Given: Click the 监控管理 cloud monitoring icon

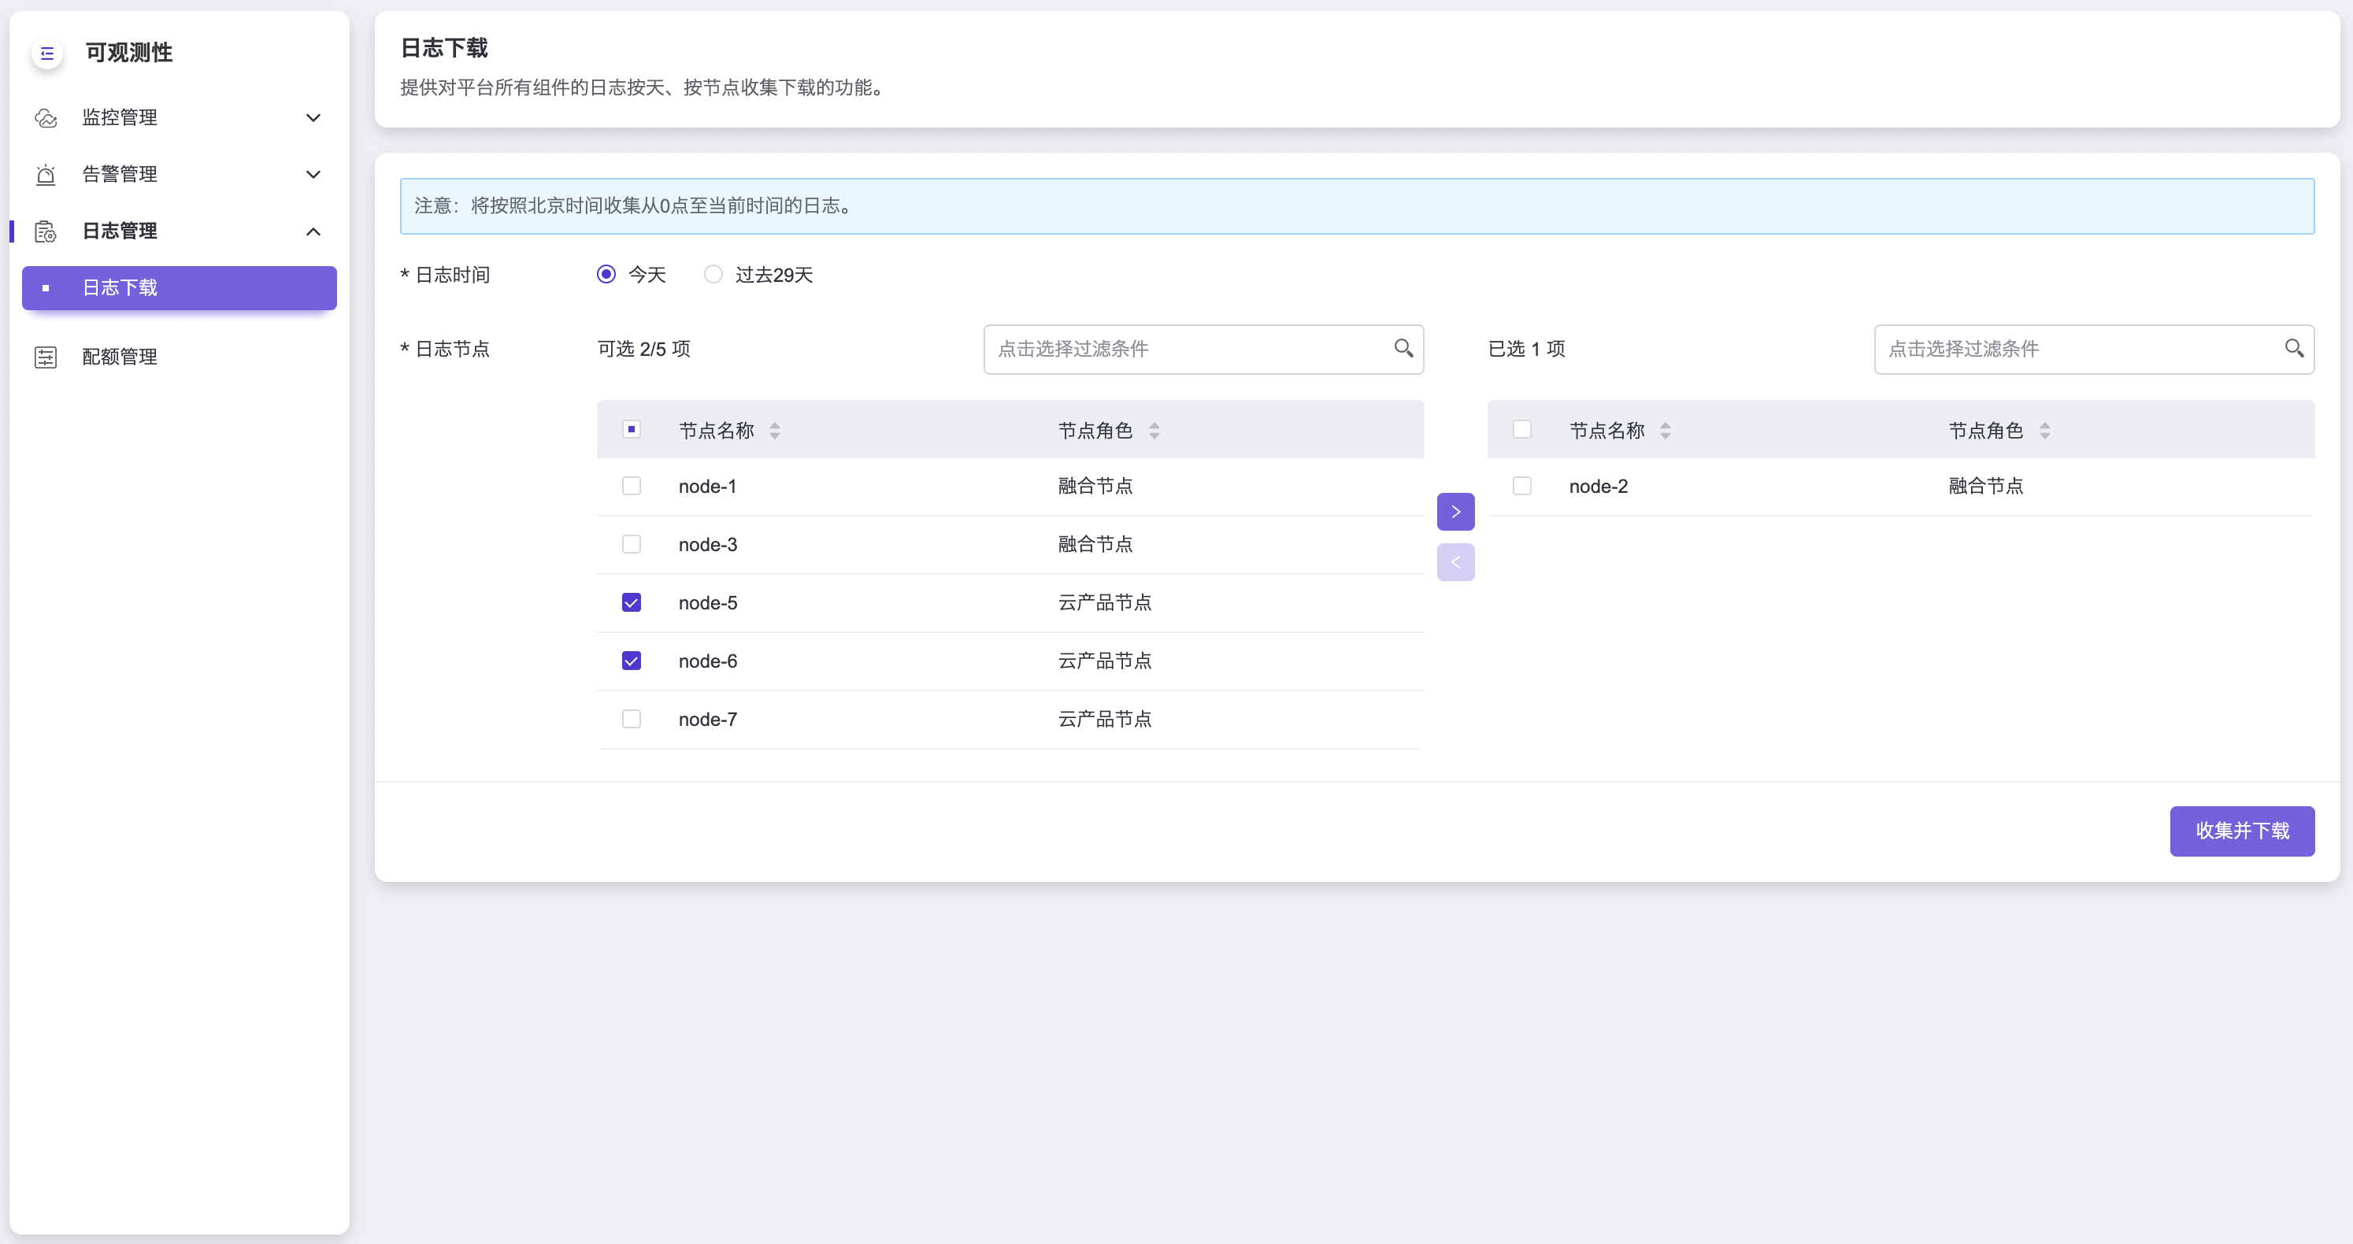Looking at the screenshot, I should click(46, 118).
